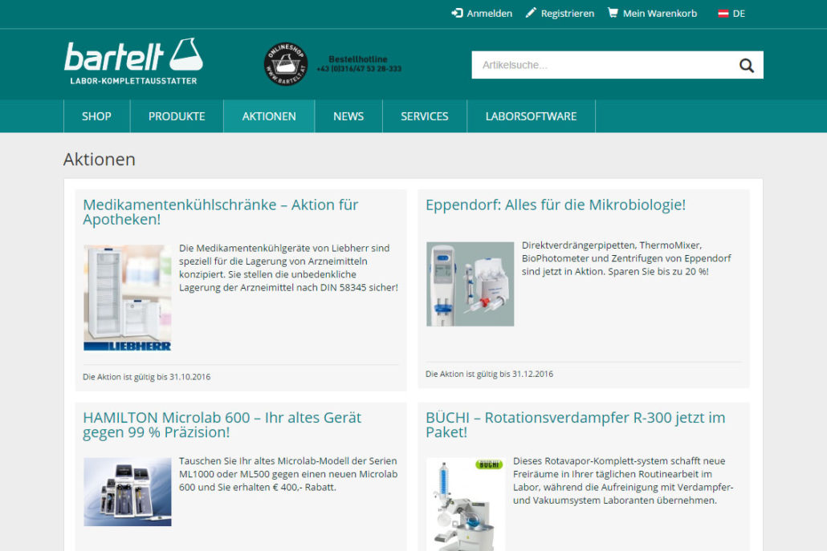Viewport: 827px width, 551px height.
Task: Open the PRODUKTE menu
Action: [177, 116]
